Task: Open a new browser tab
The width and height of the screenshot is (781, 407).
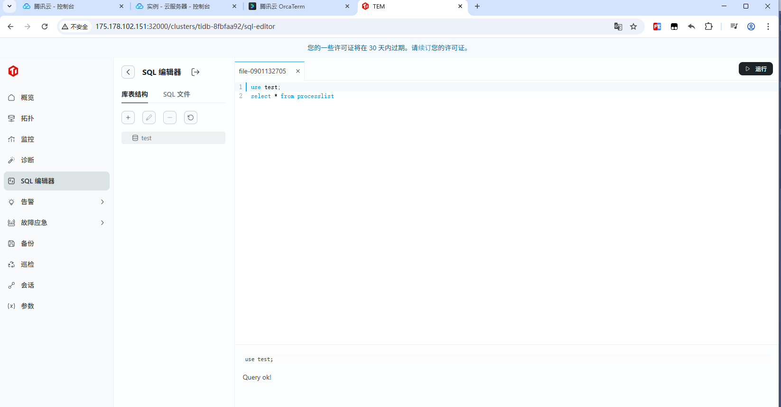Action: tap(477, 7)
